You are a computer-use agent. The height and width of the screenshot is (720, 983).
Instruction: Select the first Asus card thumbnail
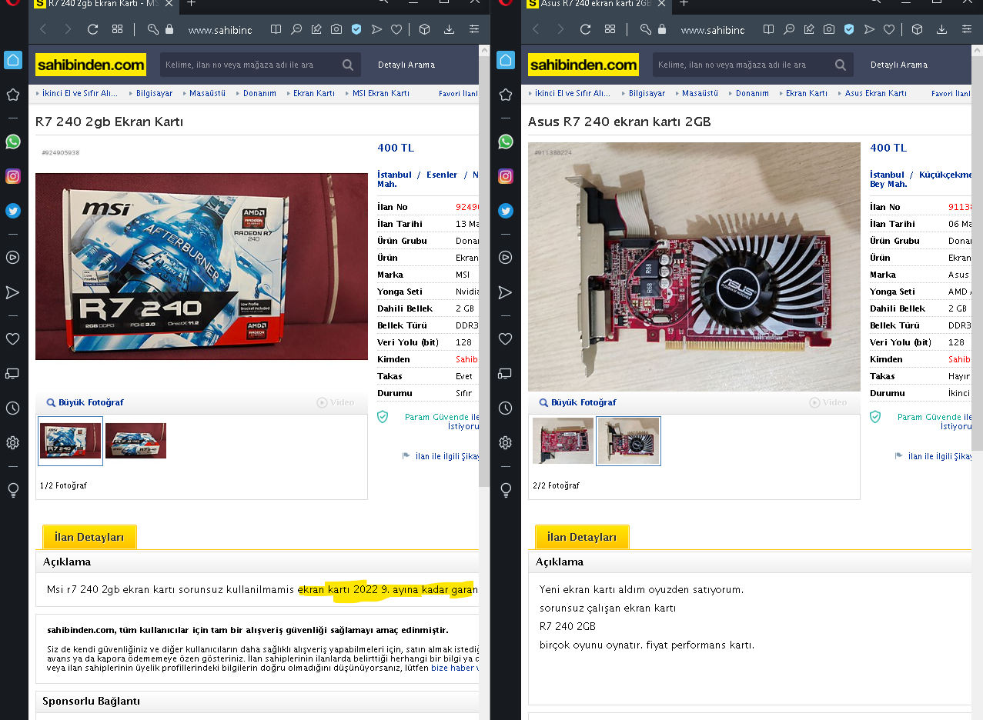[x=563, y=441]
